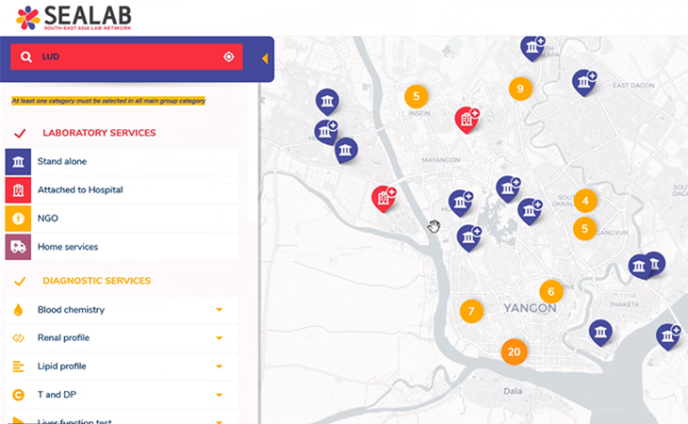The height and width of the screenshot is (424, 688).
Task: Select the Home services label
Action: 68,247
